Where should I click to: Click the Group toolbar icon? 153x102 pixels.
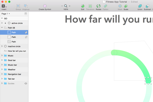(18, 6)
